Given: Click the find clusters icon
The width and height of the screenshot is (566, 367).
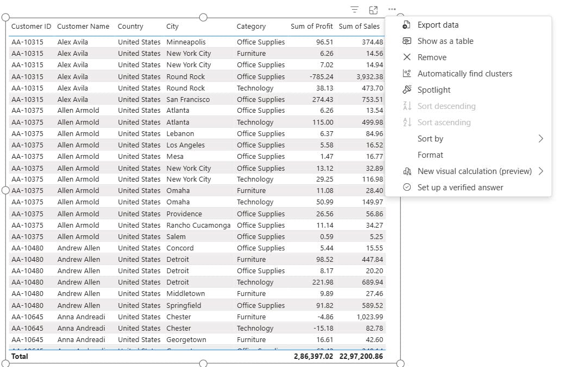Looking at the screenshot, I should point(407,74).
